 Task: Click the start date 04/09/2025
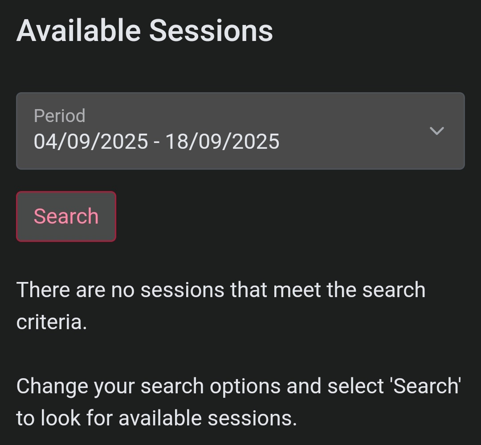coord(91,142)
